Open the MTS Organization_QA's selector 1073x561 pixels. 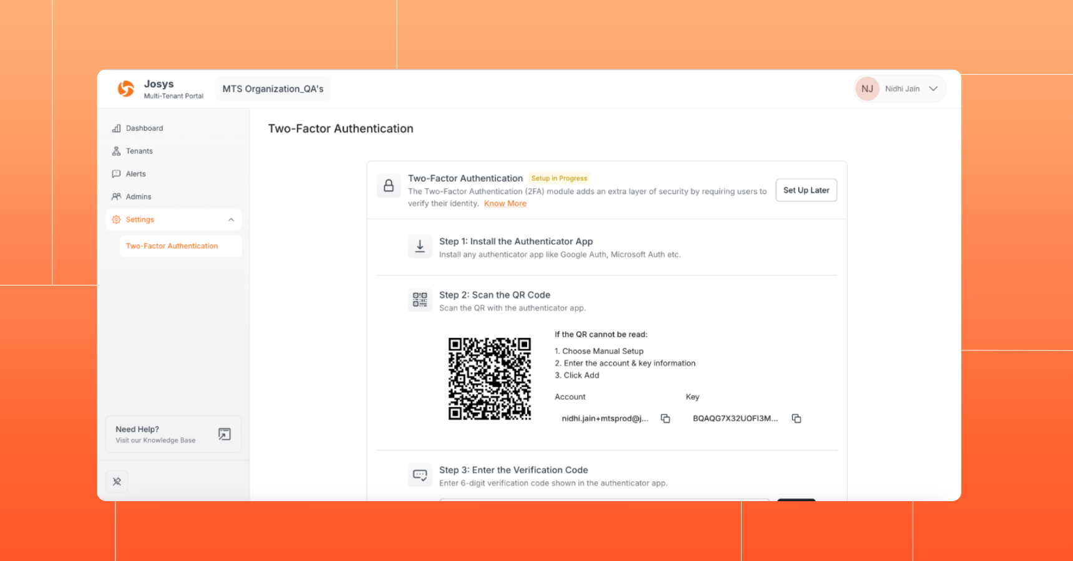(273, 89)
